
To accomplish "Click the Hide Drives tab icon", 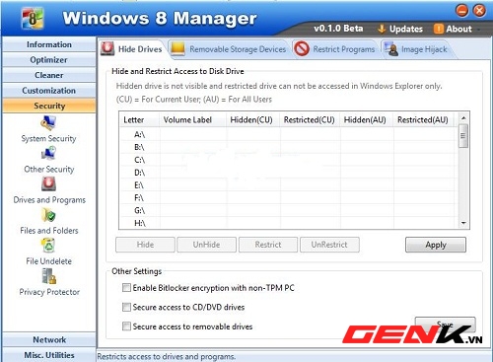I will (107, 48).
